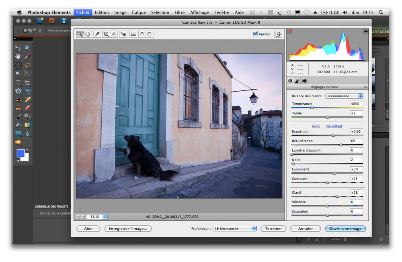Click Enregistrer l'image... button
402x262 pixels.
tap(128, 228)
